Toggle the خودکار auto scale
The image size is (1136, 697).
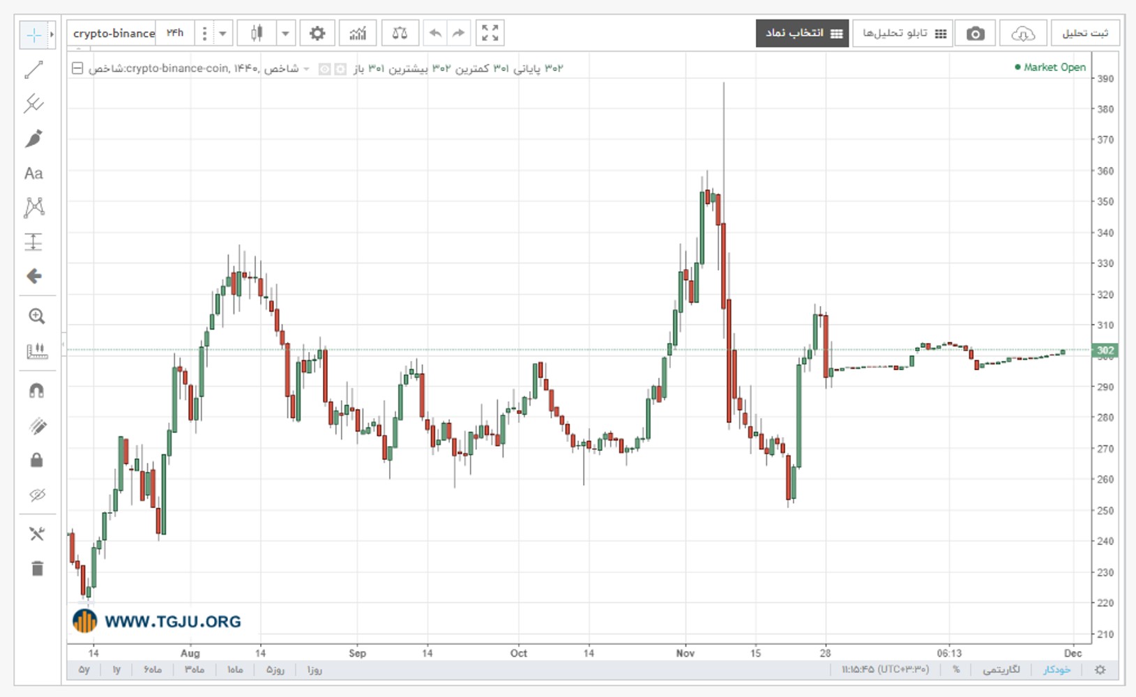tap(1057, 670)
